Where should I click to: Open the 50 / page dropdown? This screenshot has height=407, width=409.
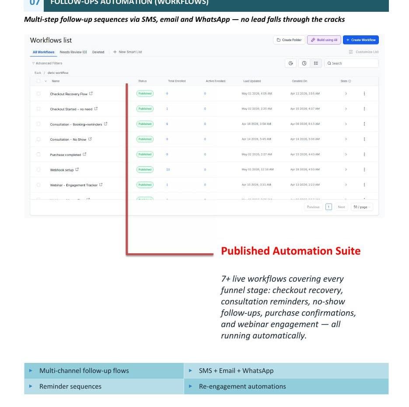click(x=361, y=207)
